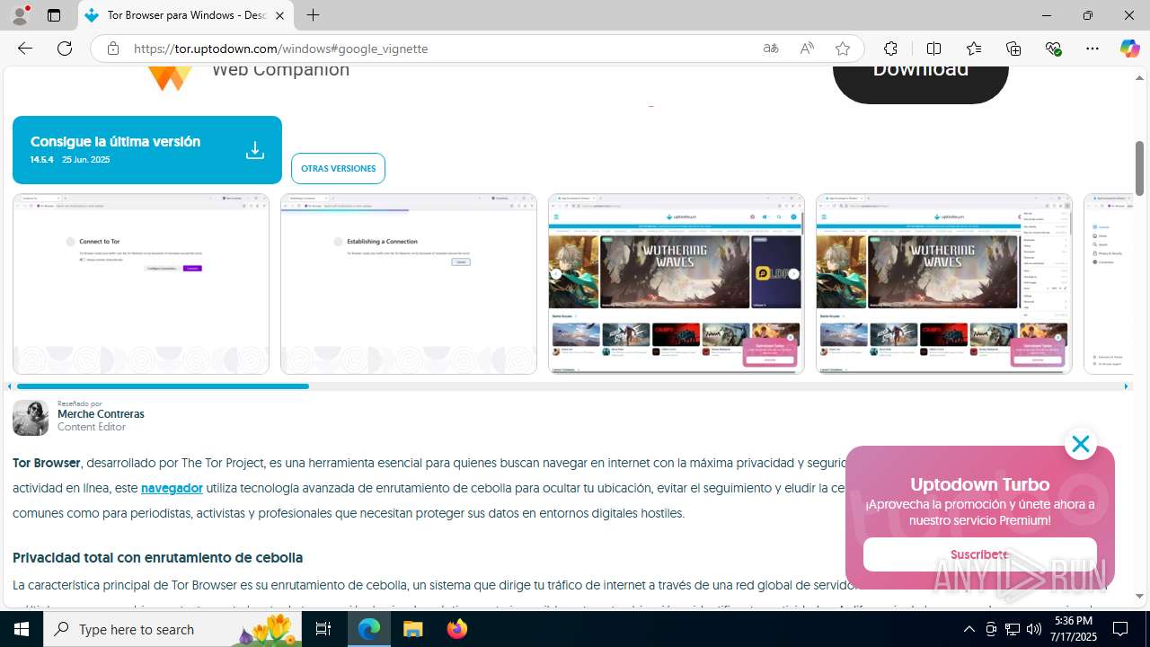Screen dimensions: 1150x647
Task: Click the Suscríbete button
Action: 980,554
